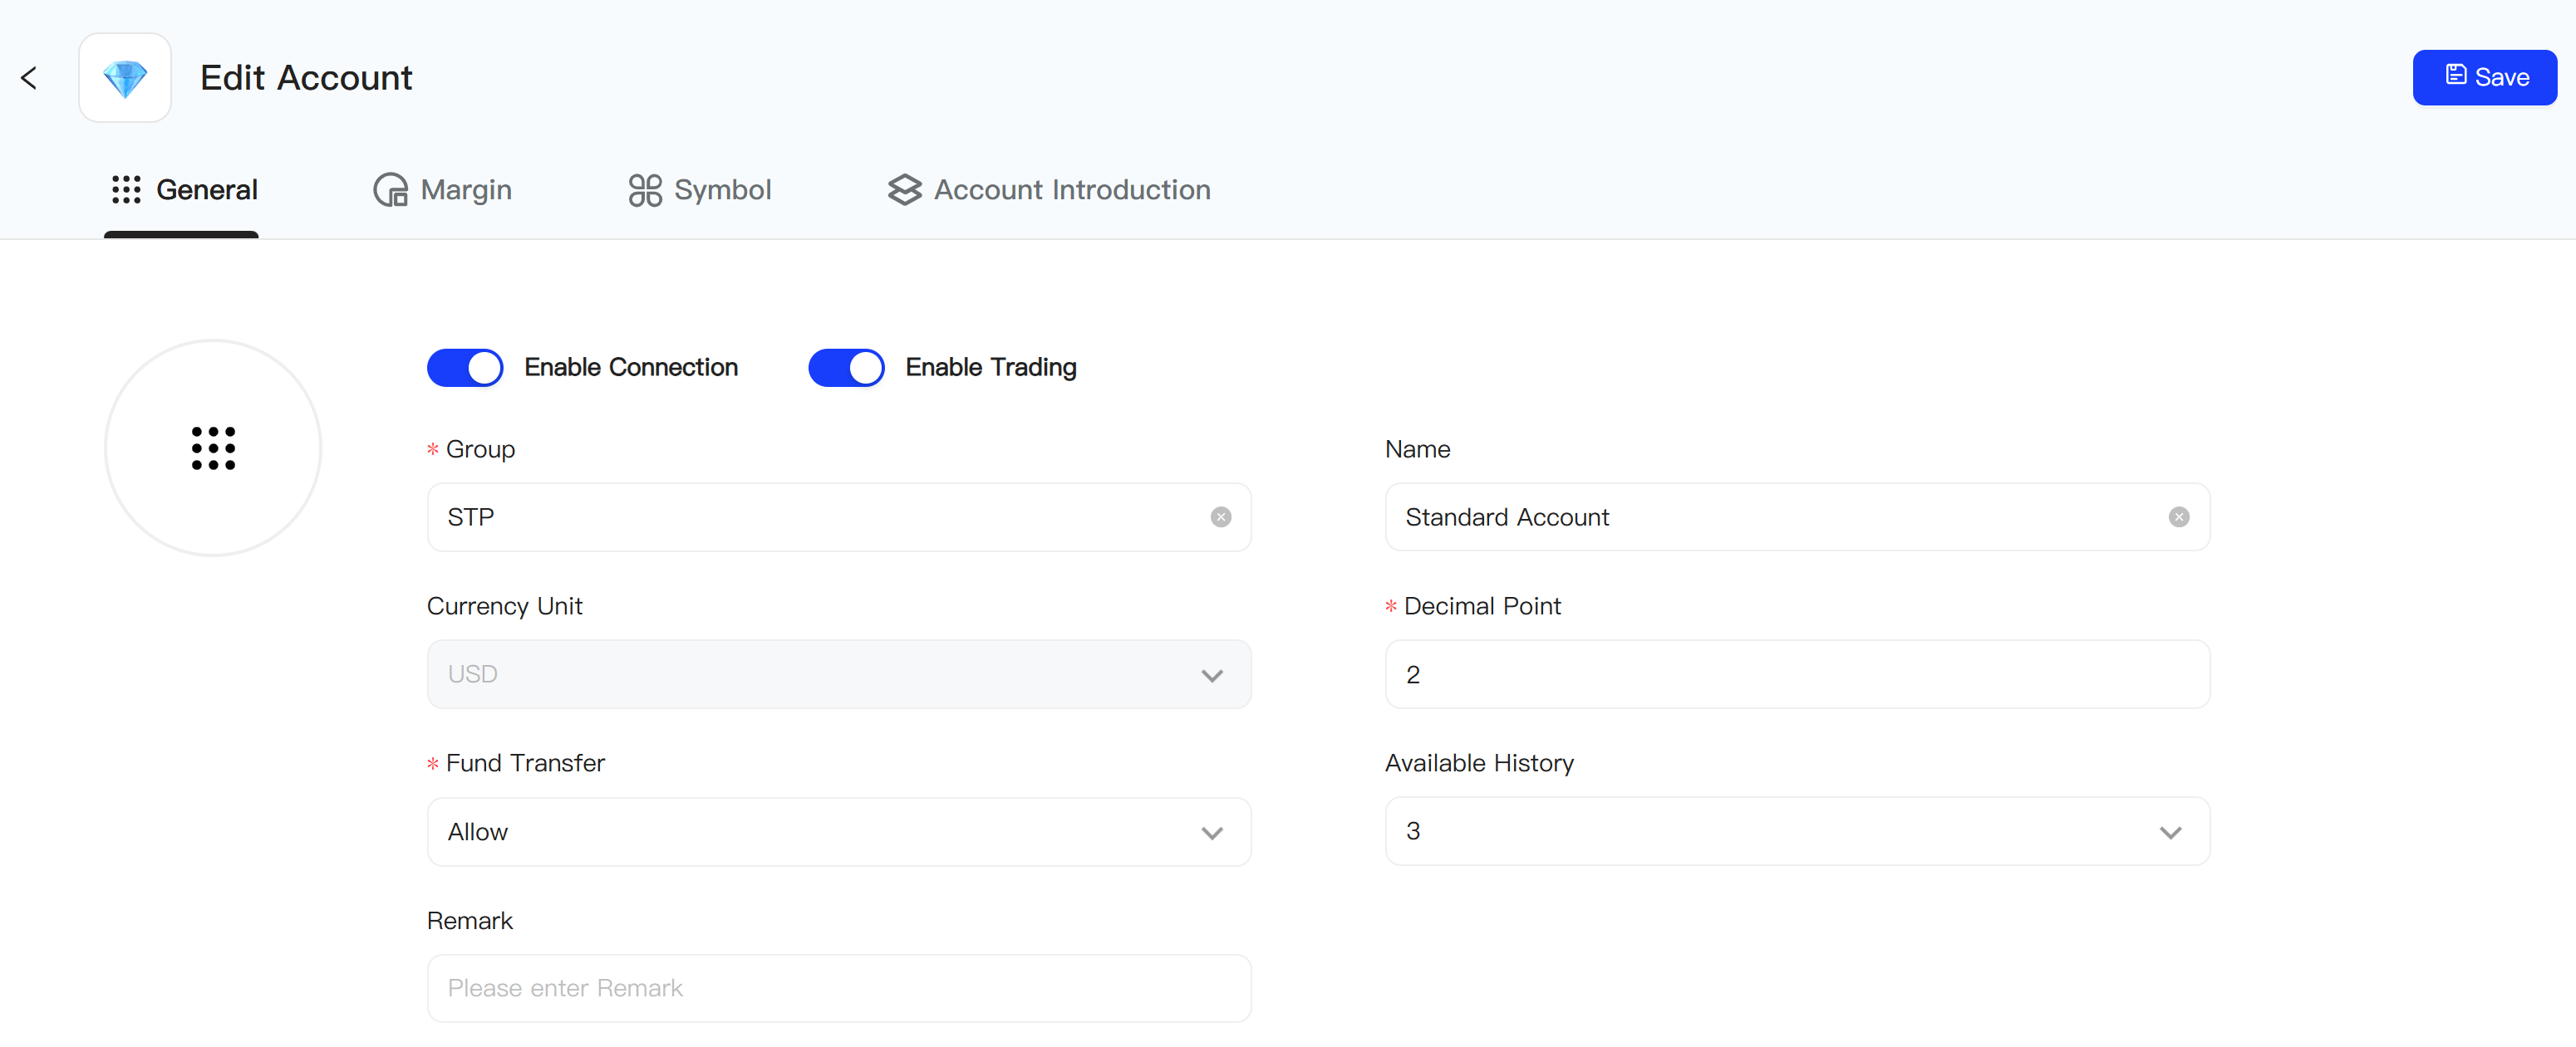Click into the Remark input field
Image resolution: width=2576 pixels, height=1047 pixels.
[x=839, y=988]
